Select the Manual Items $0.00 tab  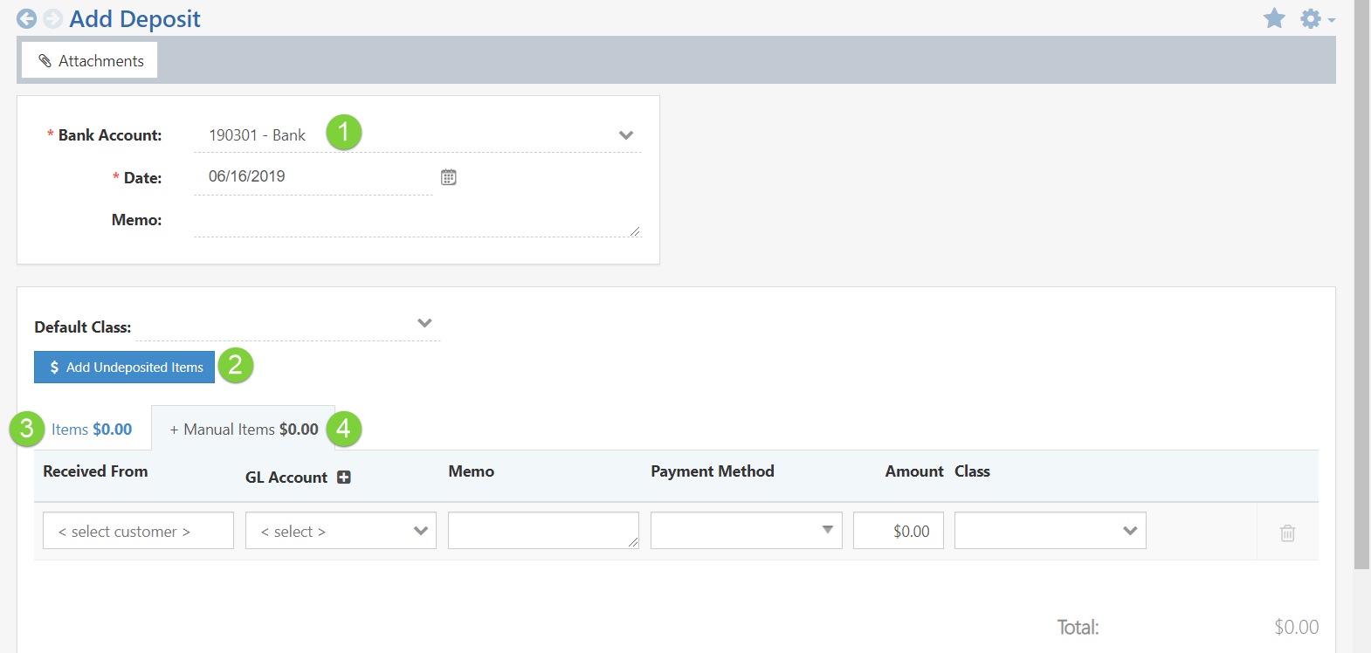point(244,429)
